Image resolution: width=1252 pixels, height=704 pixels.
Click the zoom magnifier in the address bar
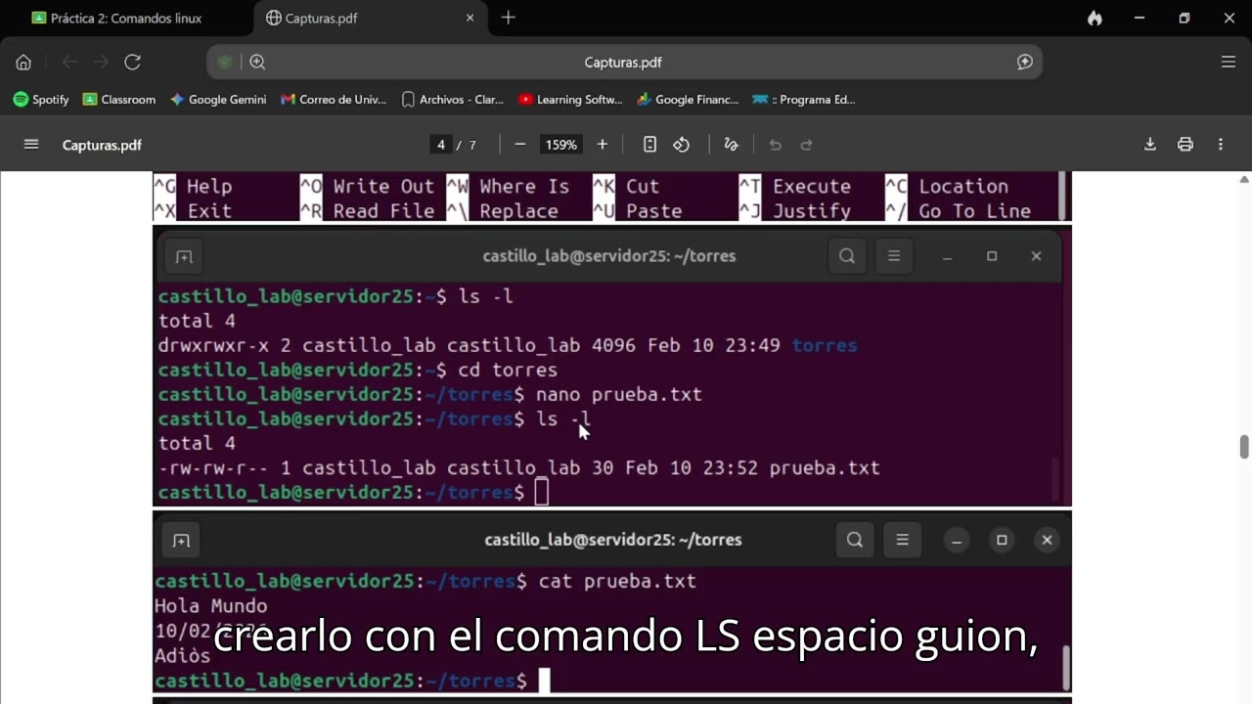257,62
